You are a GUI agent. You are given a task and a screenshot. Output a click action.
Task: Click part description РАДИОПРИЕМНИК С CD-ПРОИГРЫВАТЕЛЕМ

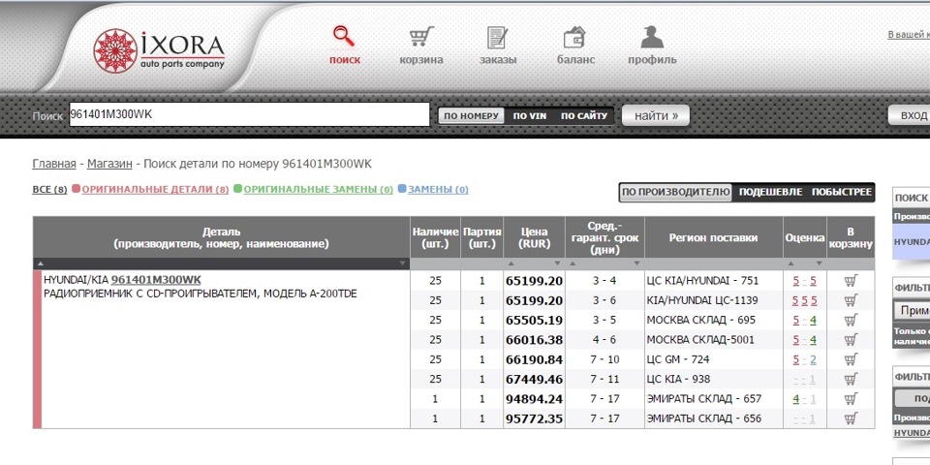201,293
